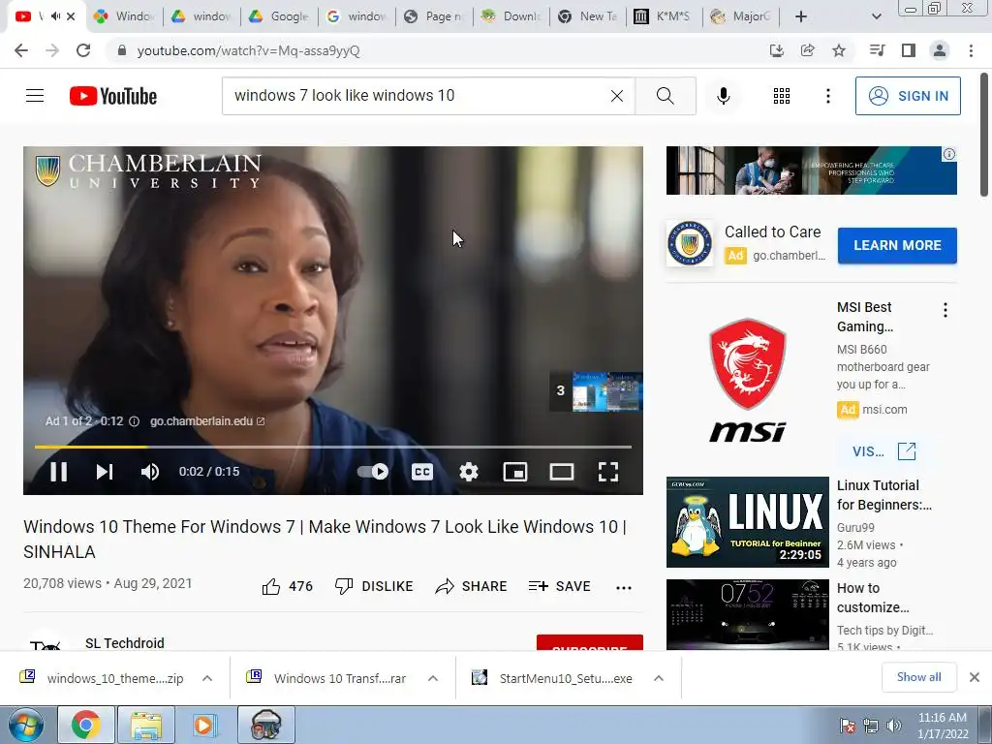Open Windows Explorer taskbar icon
Image resolution: width=992 pixels, height=744 pixels.
[146, 725]
